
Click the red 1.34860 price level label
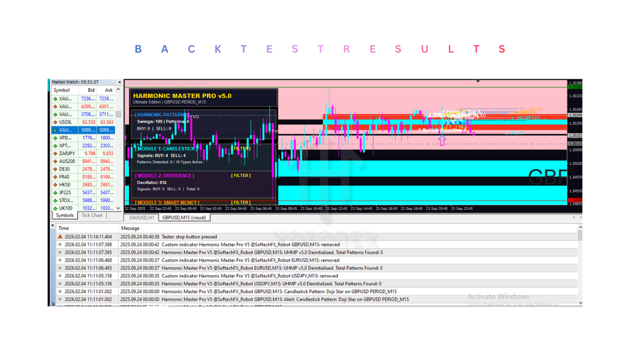tap(574, 200)
